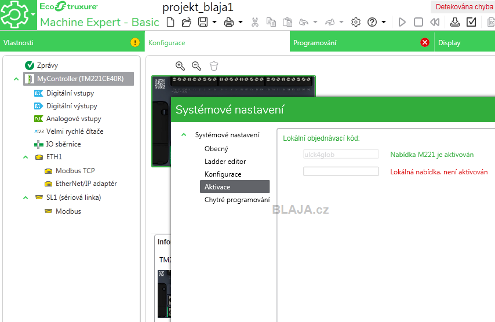Open IO sběrnice
This screenshot has height=322, width=495.
63,144
